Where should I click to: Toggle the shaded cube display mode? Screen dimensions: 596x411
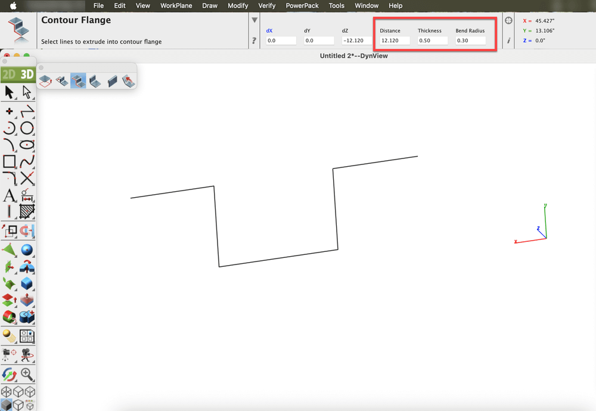click(7, 404)
